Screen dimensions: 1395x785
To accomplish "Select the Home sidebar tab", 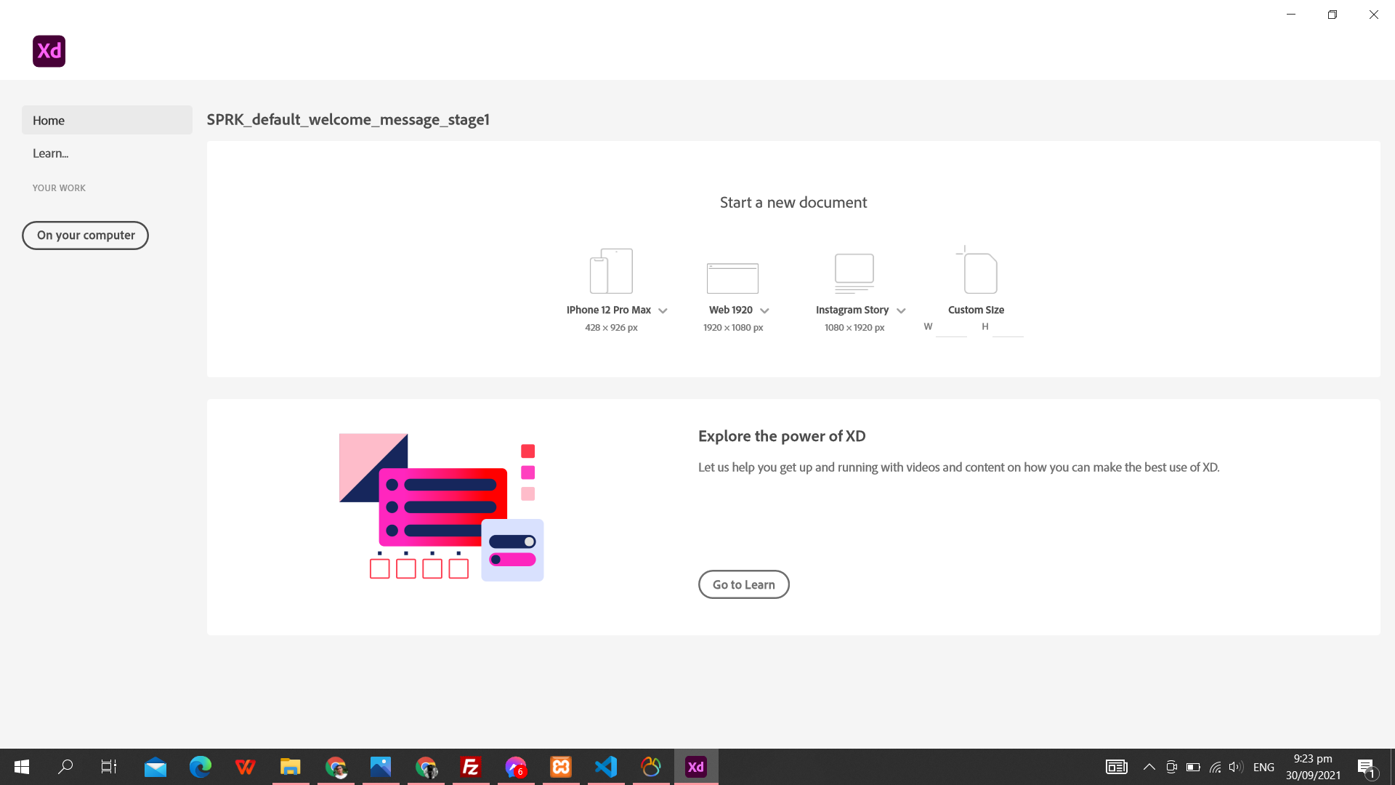I will coord(107,121).
